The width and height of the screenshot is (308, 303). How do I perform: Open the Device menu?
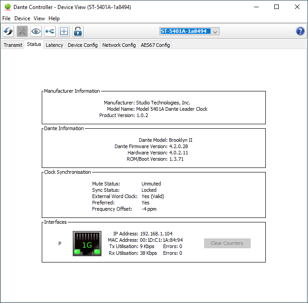(x=22, y=18)
